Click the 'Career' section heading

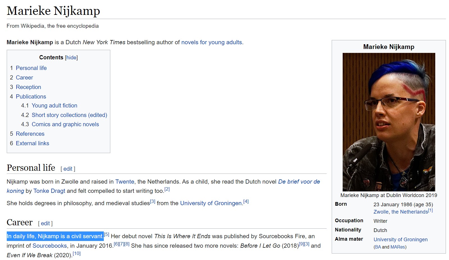tap(20, 222)
